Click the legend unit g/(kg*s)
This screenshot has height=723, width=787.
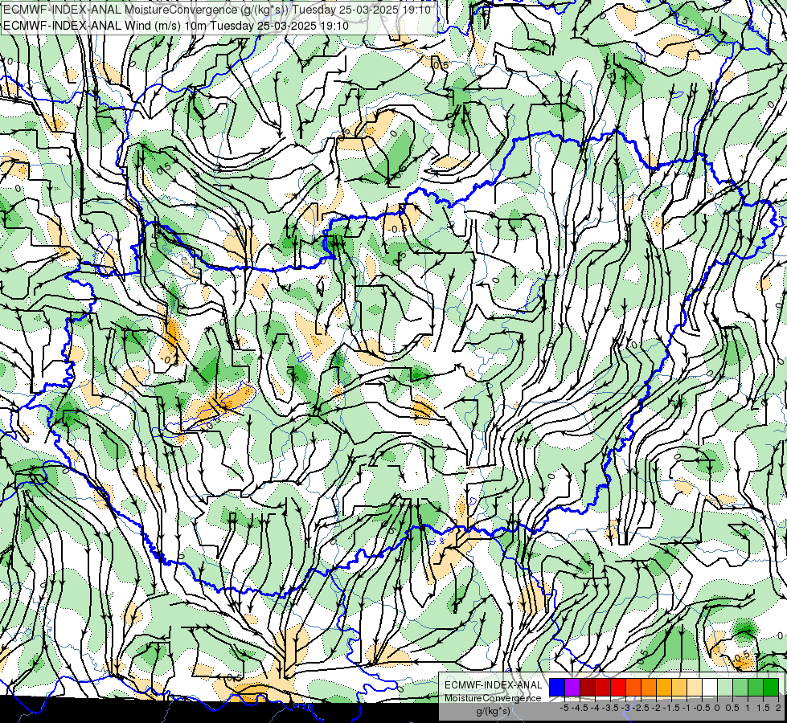pos(493,711)
